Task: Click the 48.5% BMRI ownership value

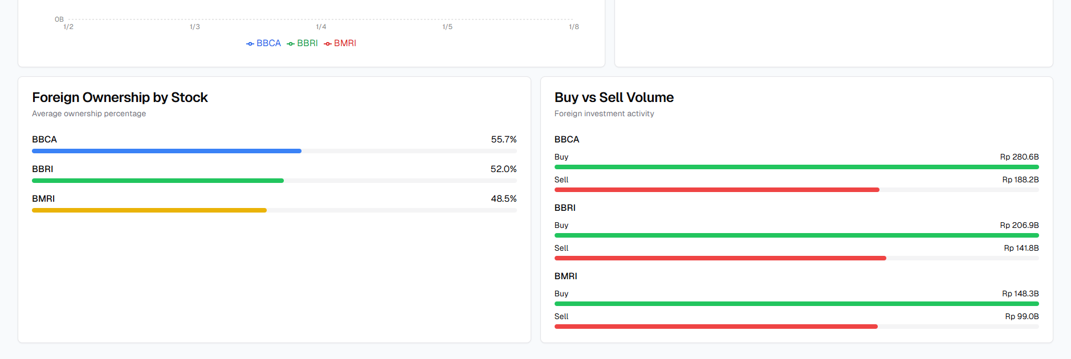Action: (x=504, y=199)
